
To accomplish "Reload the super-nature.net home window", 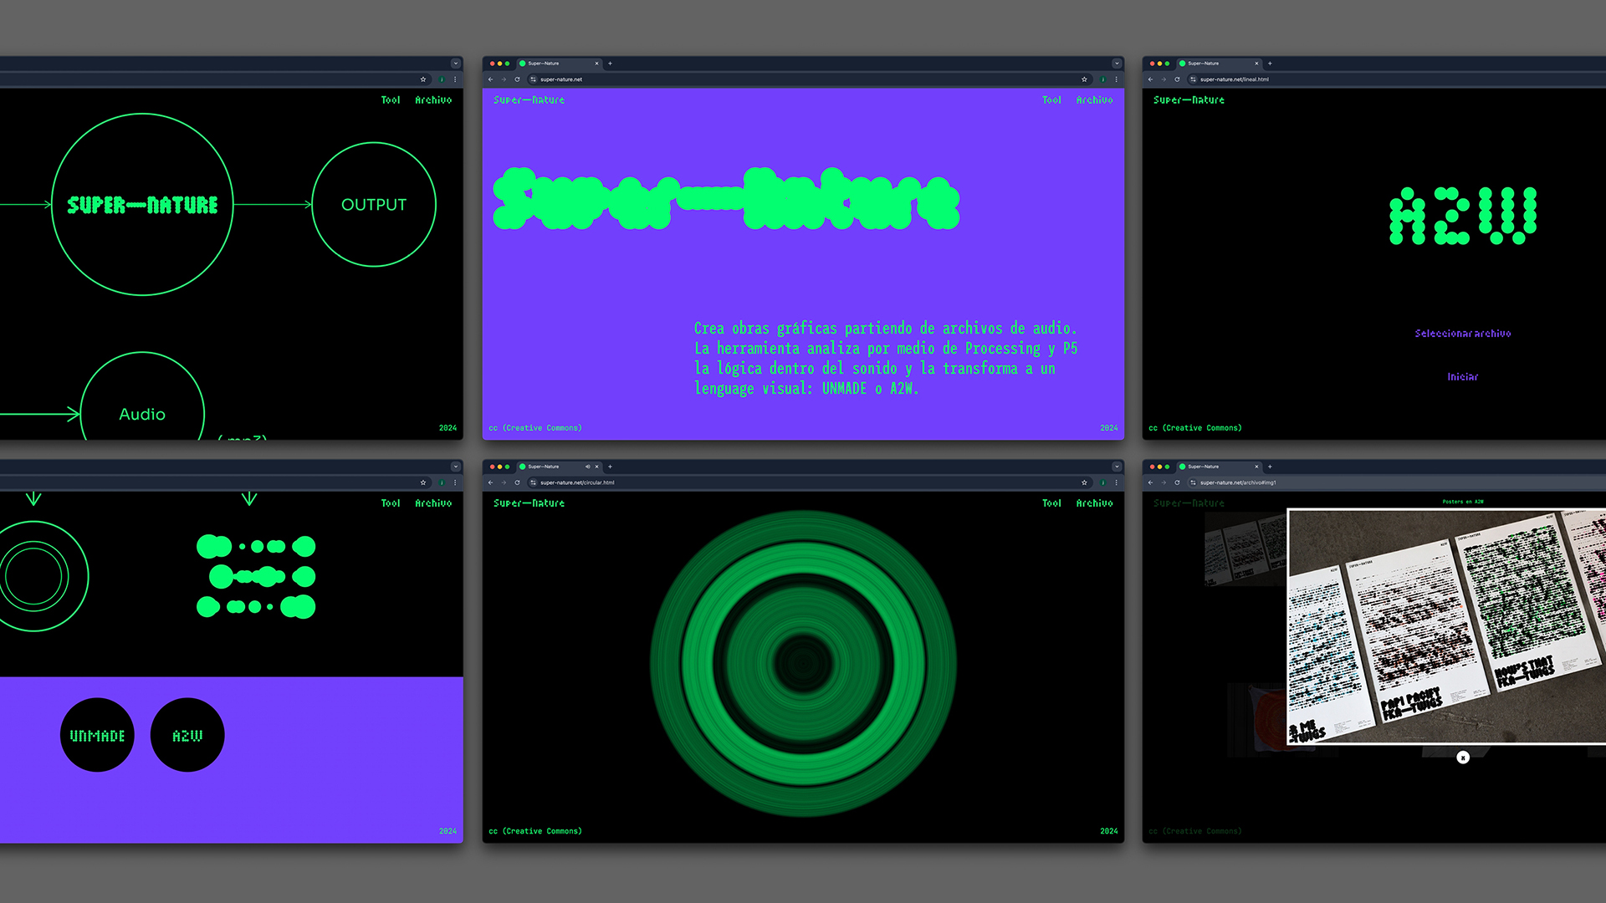I will pos(517,79).
